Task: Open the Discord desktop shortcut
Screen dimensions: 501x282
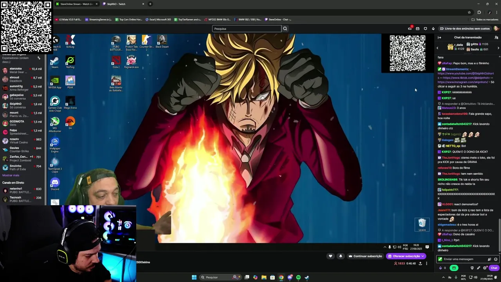Action: click(x=55, y=184)
